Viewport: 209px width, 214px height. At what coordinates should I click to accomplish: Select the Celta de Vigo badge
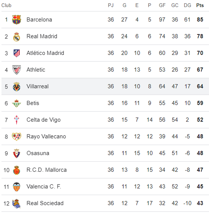pos(16,120)
